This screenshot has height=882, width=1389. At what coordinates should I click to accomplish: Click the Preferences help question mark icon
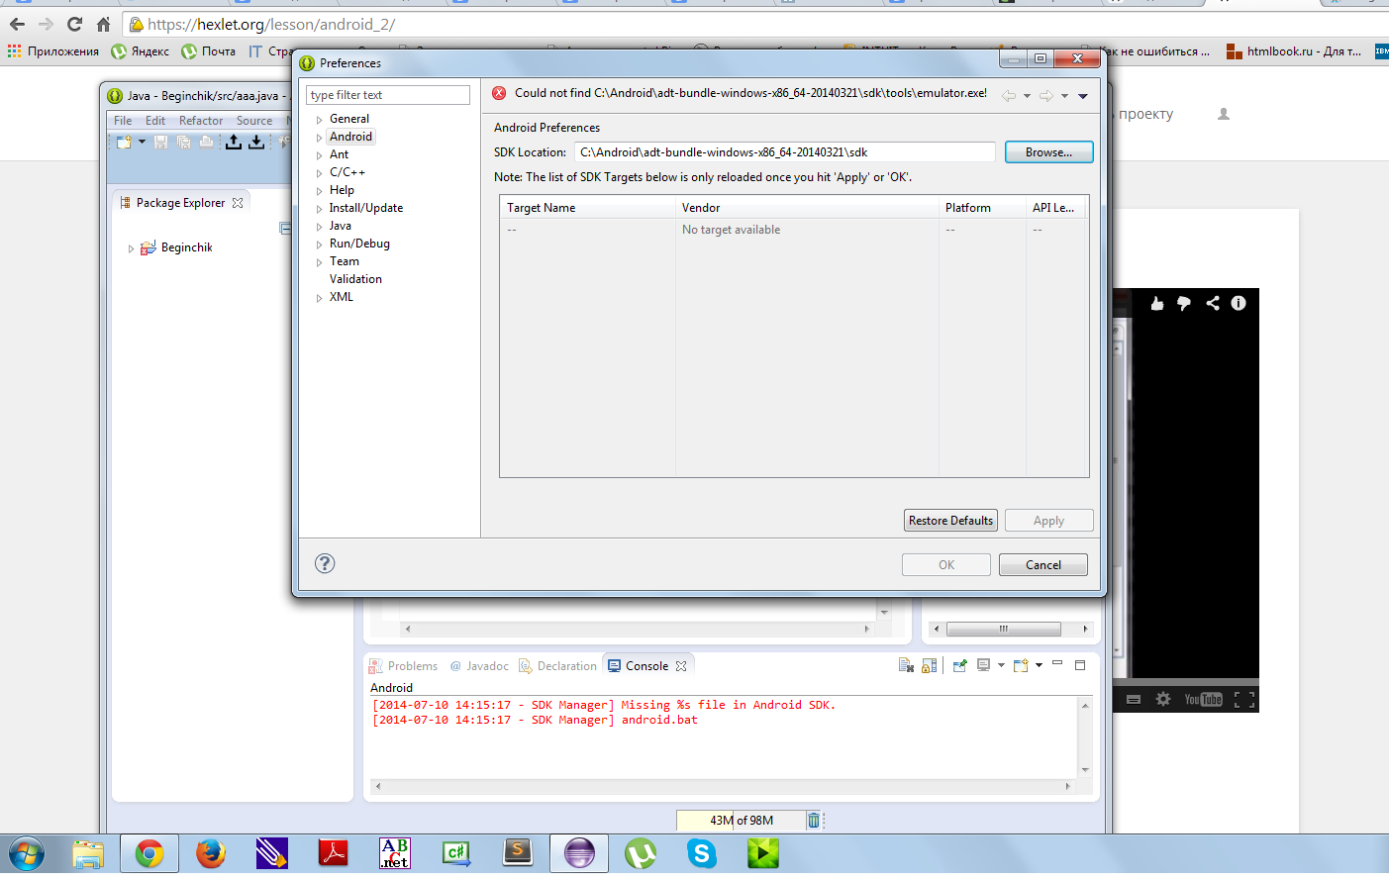pos(325,563)
